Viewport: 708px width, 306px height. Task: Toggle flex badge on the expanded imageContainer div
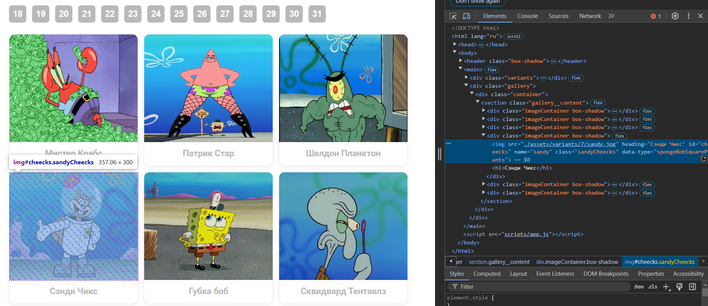tap(619, 136)
